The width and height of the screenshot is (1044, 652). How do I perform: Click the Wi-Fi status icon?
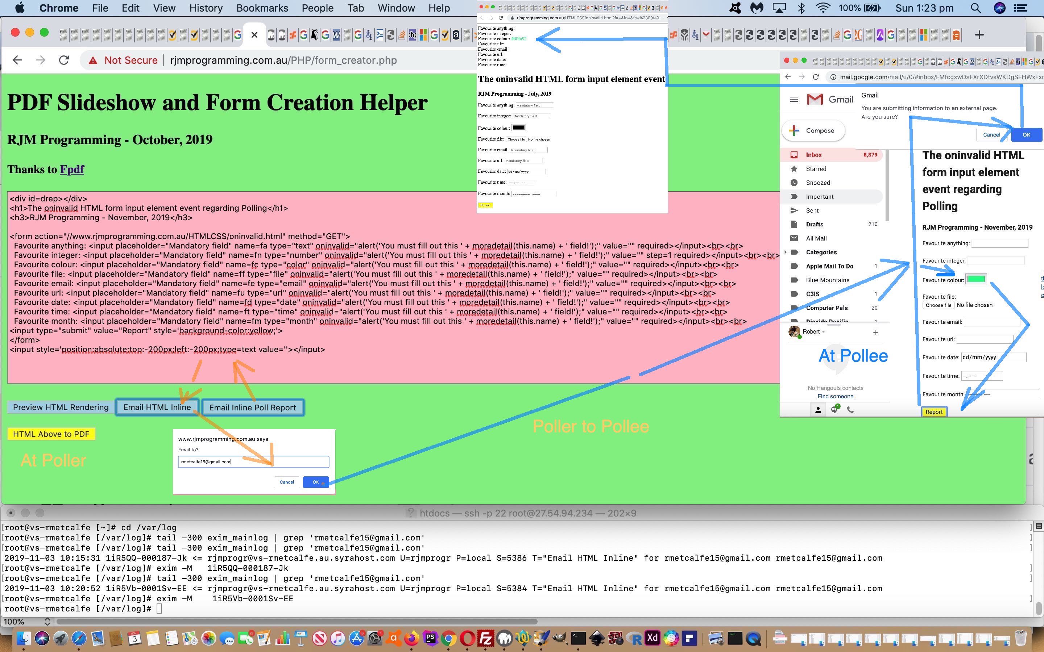(823, 8)
